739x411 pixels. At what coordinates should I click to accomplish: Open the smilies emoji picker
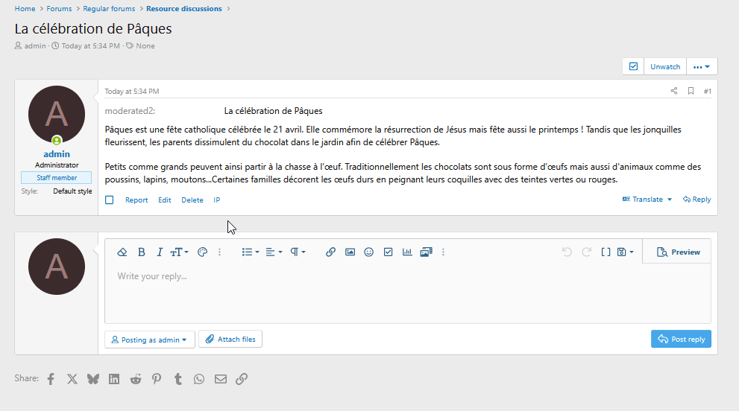tap(369, 252)
